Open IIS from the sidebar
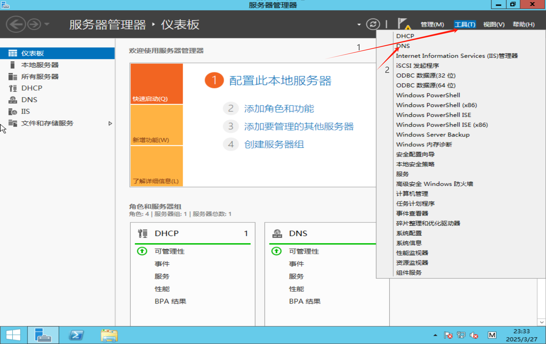This screenshot has width=546, height=344. [25, 111]
